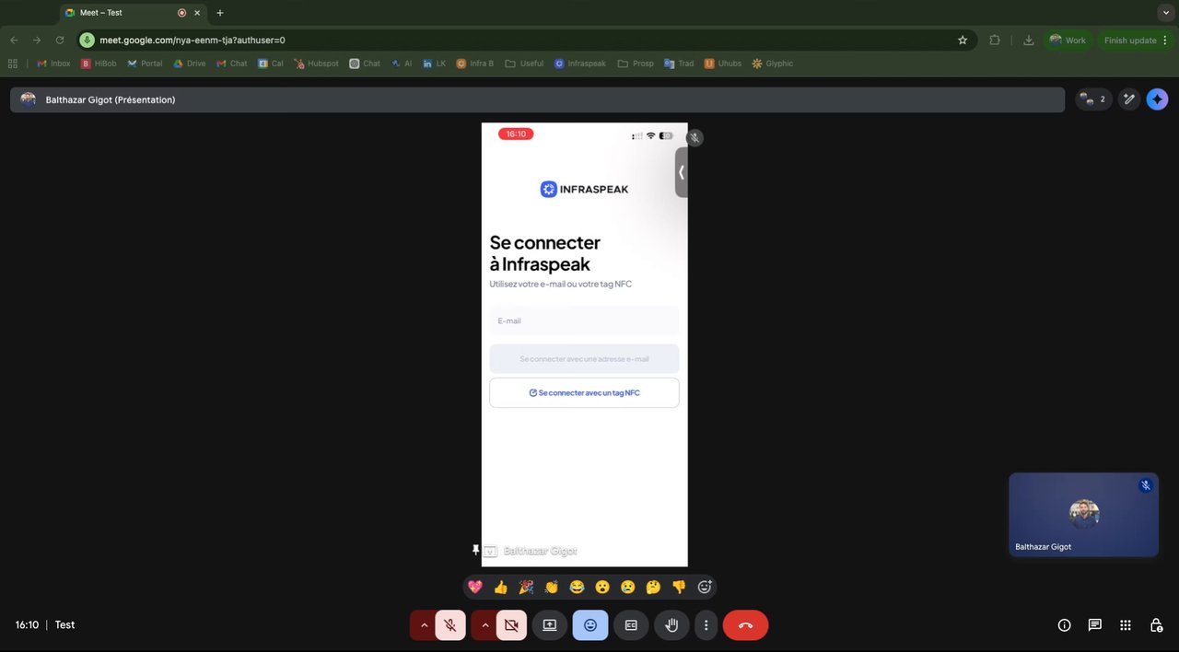This screenshot has height=652, width=1179.
Task: Open the Glyphic bookmark
Action: (772, 64)
